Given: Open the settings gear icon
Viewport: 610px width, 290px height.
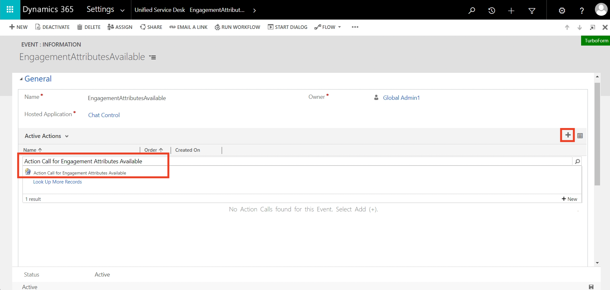Looking at the screenshot, I should click(562, 11).
